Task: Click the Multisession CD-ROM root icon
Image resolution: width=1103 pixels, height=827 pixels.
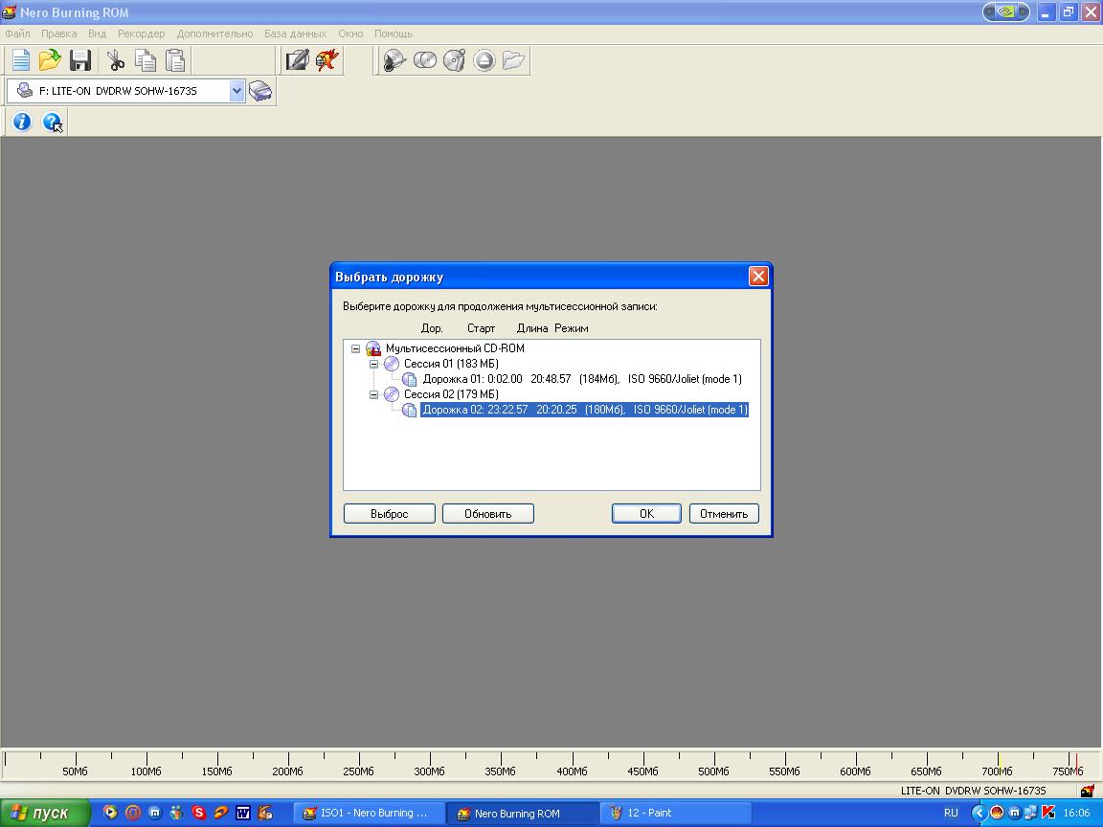Action: [372, 348]
